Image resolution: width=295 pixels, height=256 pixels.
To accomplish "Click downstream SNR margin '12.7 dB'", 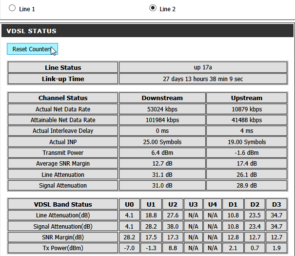I will [162, 164].
